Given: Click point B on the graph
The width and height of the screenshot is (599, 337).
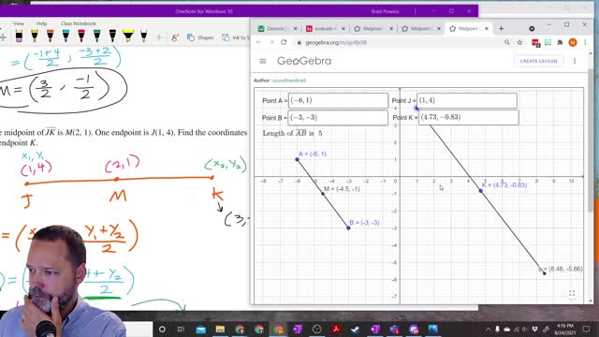Looking at the screenshot, I should [348, 228].
